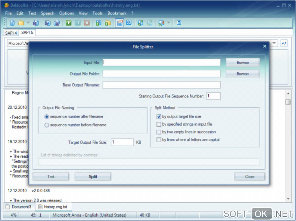This screenshot has width=296, height=221.
Task: Open the Bookmark menu
Action: pyautogui.click(x=117, y=13)
